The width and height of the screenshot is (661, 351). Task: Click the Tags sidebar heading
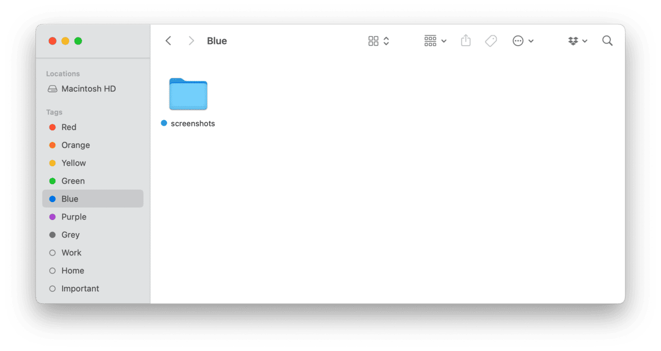[54, 112]
